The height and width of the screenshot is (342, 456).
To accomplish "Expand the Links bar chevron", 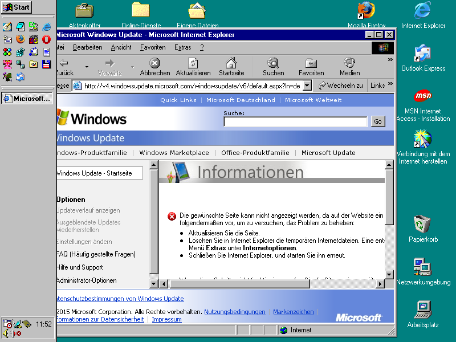I will (x=390, y=84).
